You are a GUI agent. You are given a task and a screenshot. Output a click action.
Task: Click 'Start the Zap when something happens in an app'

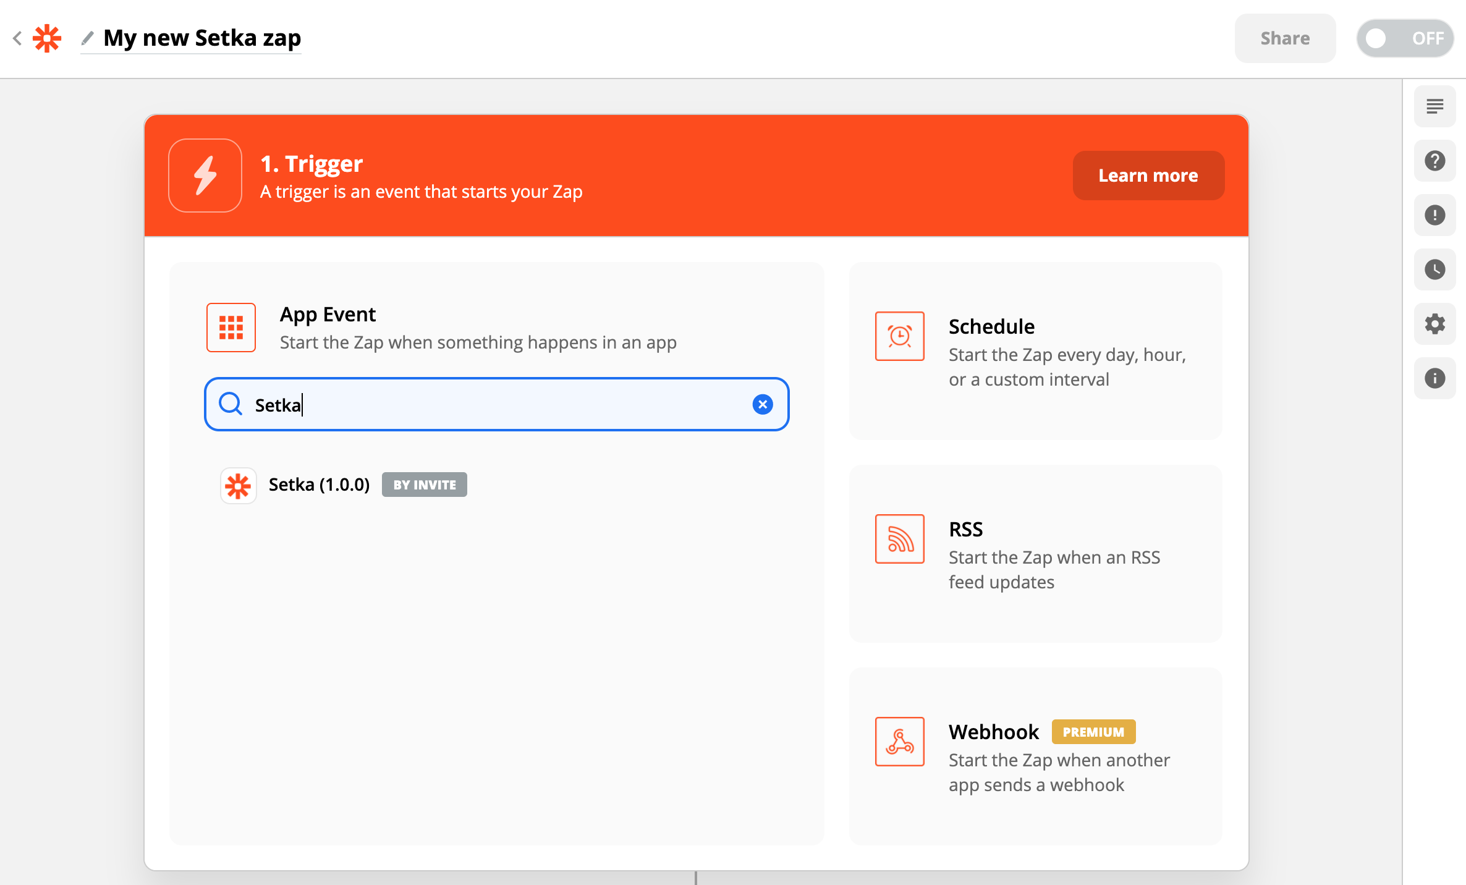(x=478, y=342)
